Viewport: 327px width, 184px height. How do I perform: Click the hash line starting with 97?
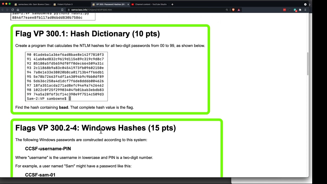pos(65,85)
